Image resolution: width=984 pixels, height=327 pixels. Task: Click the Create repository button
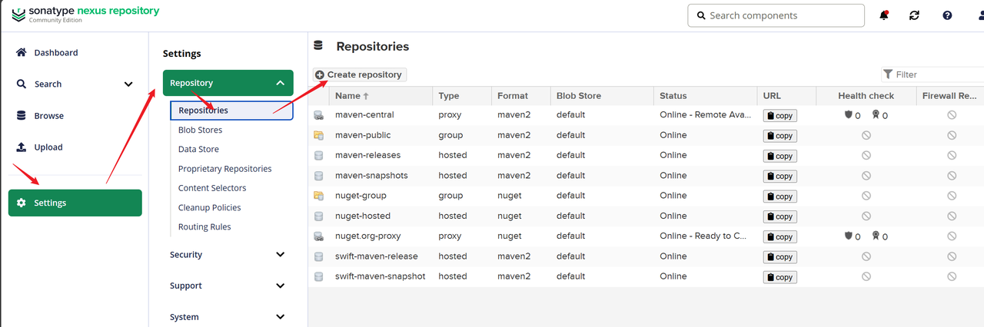[x=359, y=74]
